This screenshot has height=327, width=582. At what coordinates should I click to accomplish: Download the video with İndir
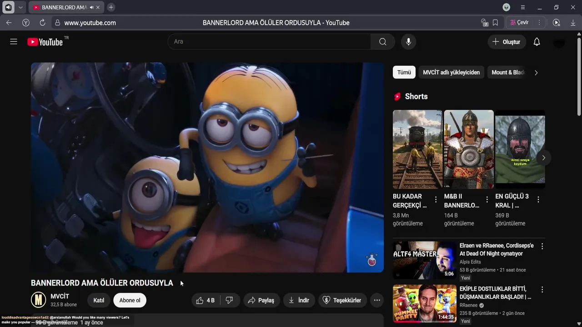pos(299,300)
